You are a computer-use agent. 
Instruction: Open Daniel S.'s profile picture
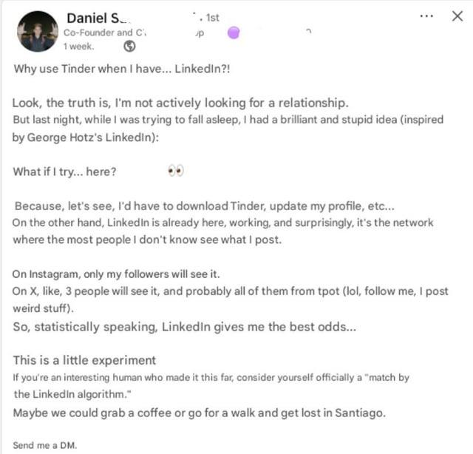click(x=38, y=31)
